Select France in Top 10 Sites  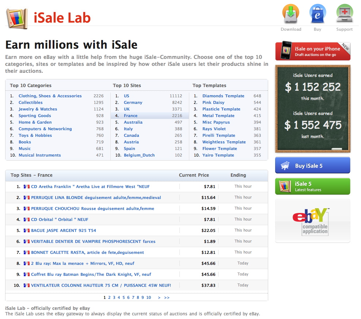coord(130,116)
